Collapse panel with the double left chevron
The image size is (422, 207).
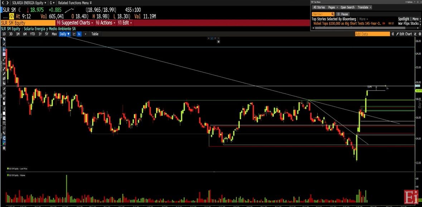(x=393, y=34)
